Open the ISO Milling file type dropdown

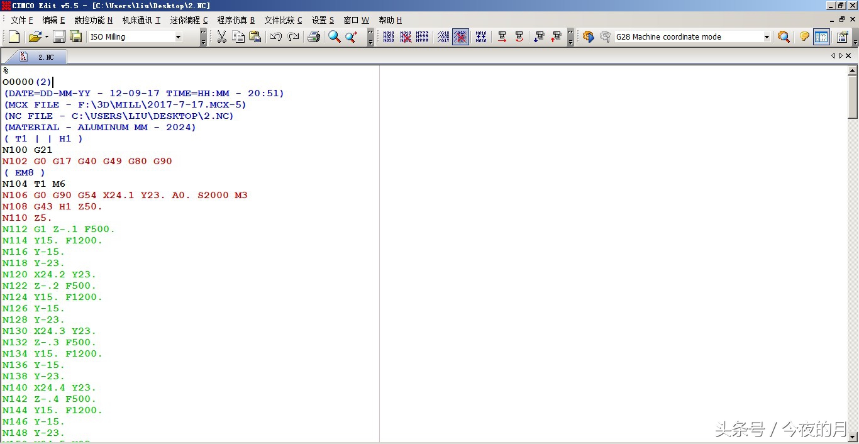pos(178,37)
